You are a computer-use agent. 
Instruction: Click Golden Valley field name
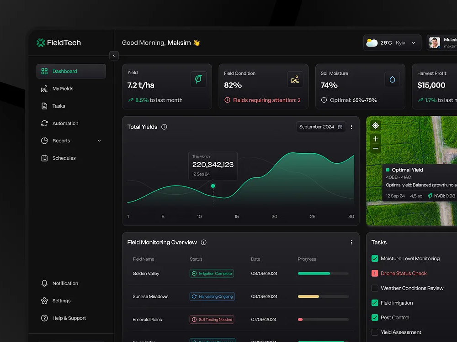click(146, 273)
